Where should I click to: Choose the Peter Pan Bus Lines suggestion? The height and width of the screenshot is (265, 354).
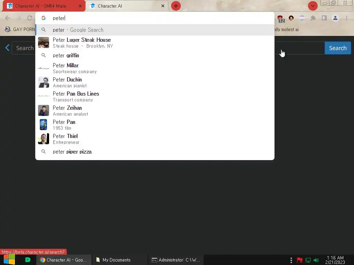pos(155,97)
